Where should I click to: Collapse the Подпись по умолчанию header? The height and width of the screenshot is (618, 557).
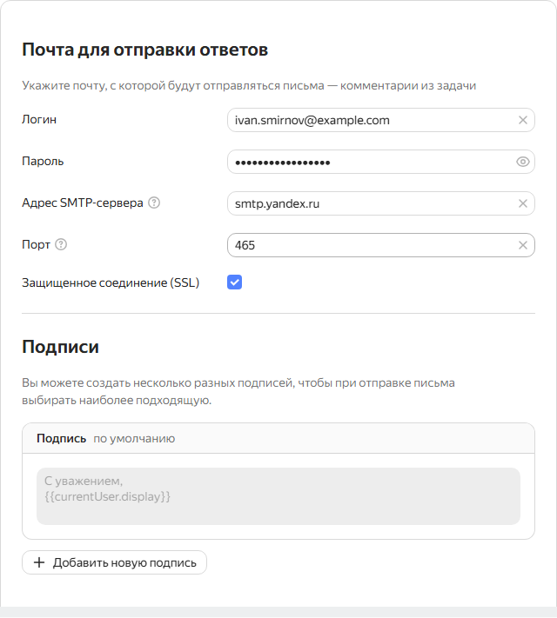pos(278,439)
